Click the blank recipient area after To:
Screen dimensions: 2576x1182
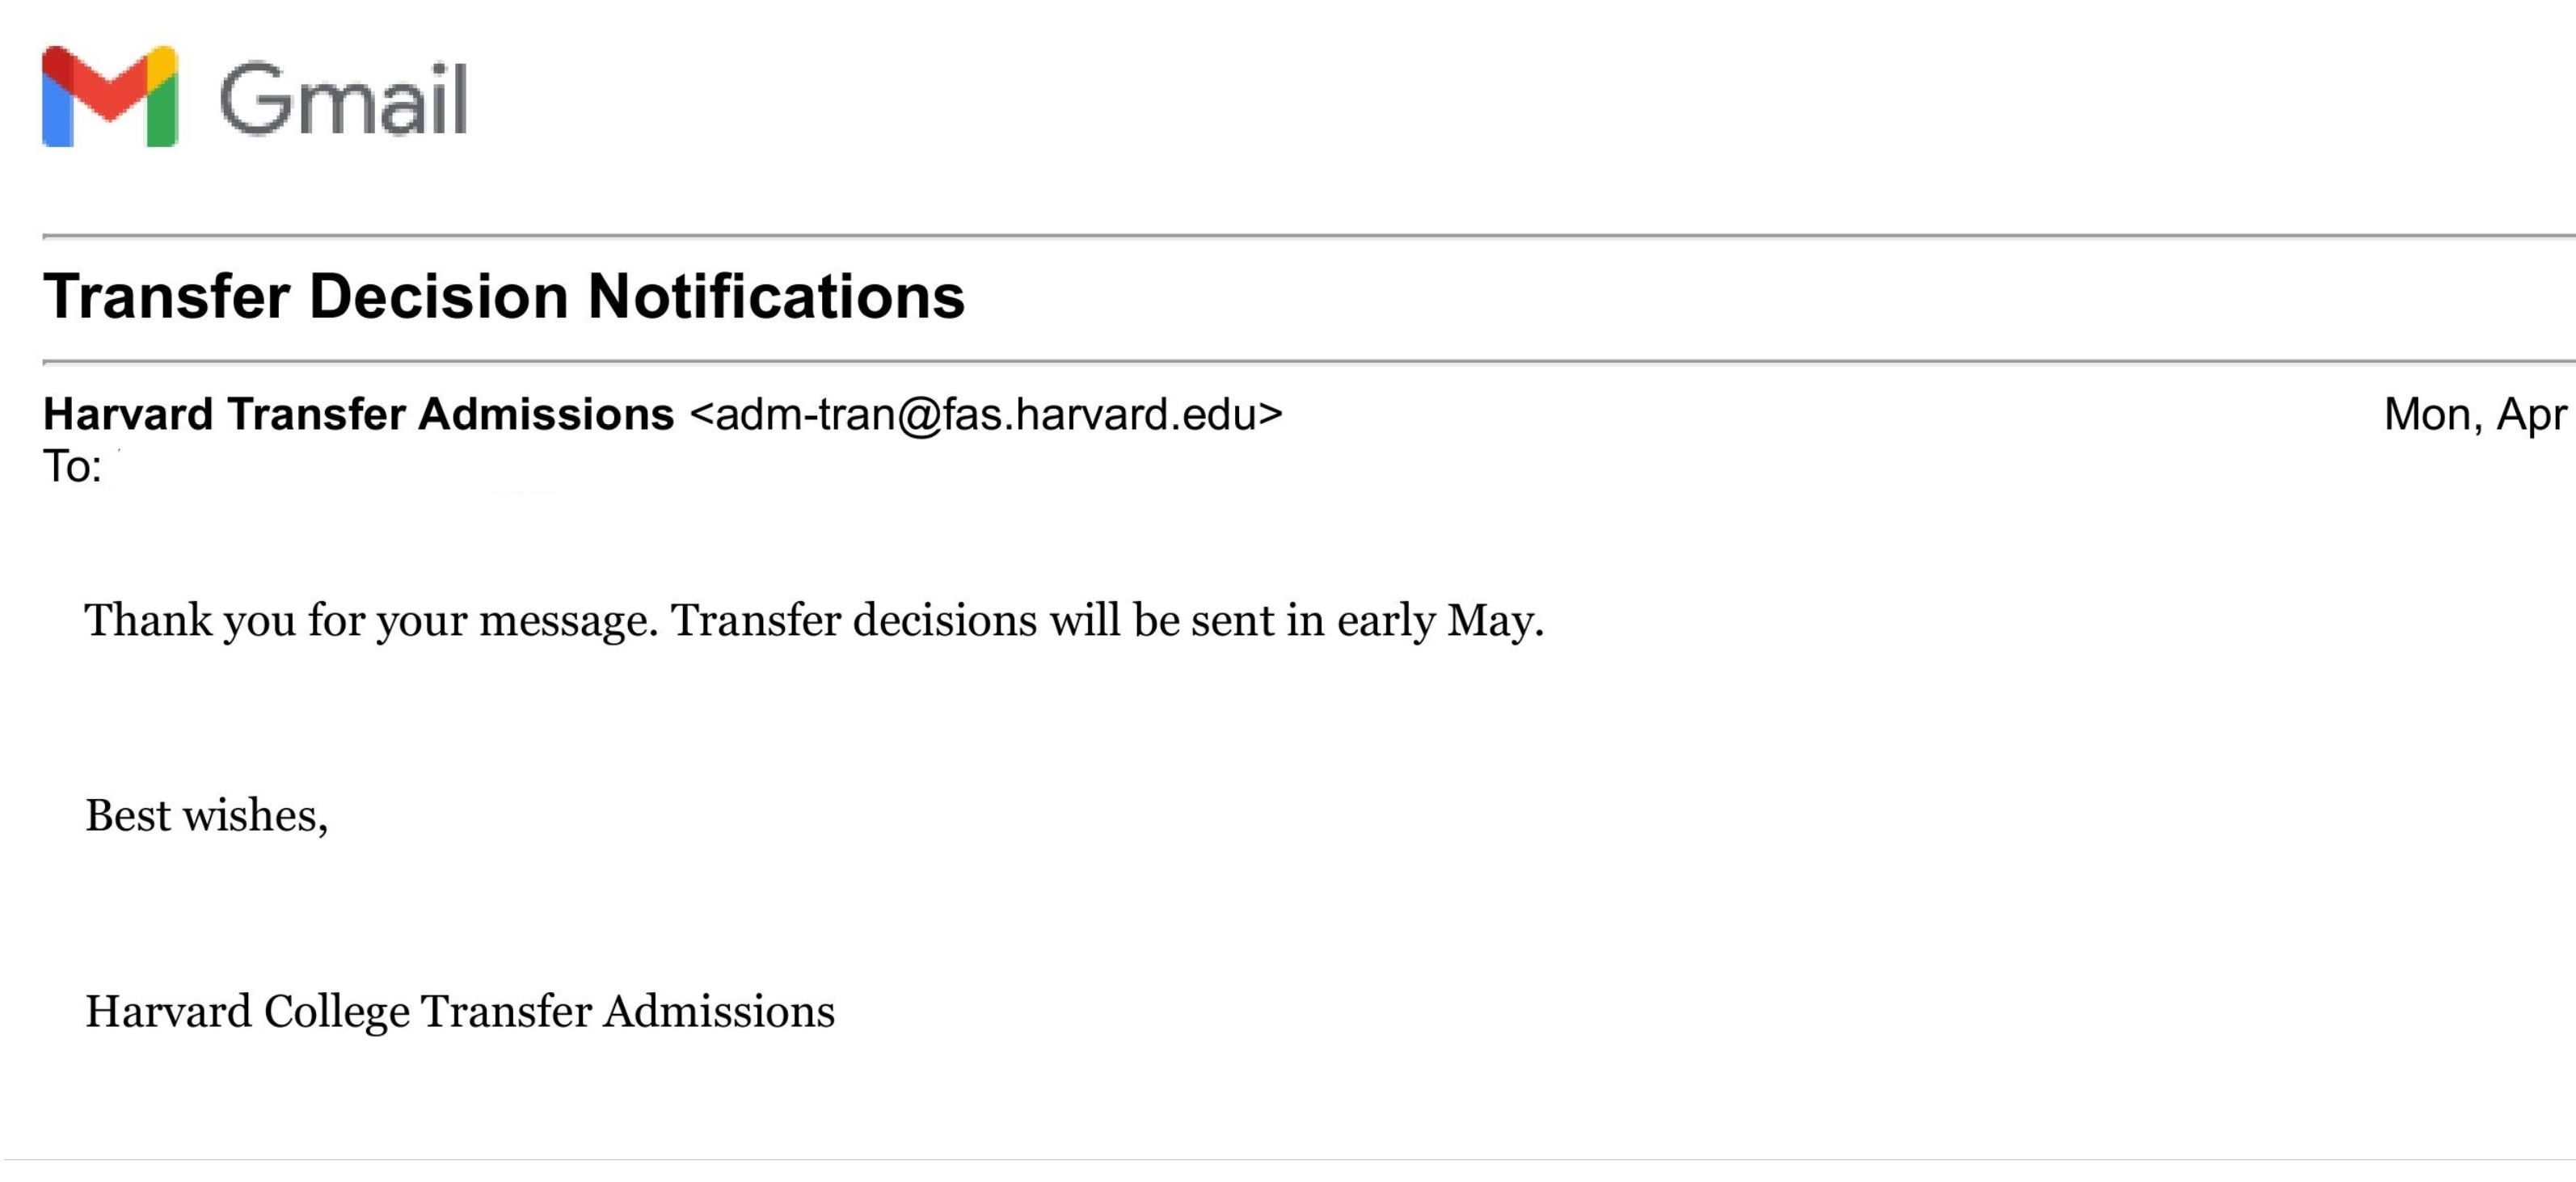[x=340, y=468]
